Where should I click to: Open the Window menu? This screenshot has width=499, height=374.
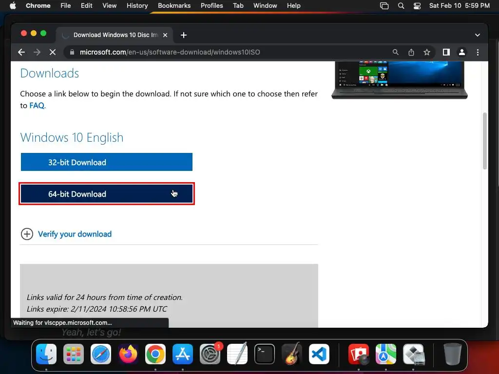[x=265, y=6]
